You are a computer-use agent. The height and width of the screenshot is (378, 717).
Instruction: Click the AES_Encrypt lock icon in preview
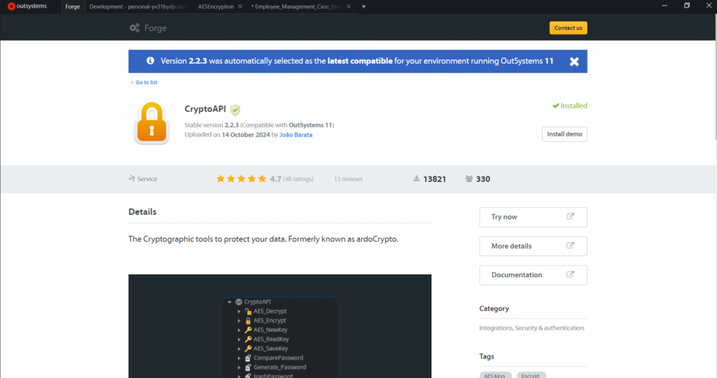248,321
